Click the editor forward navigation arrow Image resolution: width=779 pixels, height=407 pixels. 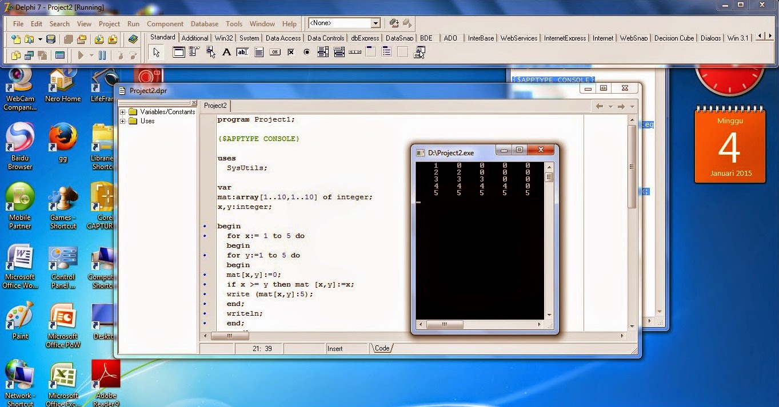pyautogui.click(x=621, y=107)
